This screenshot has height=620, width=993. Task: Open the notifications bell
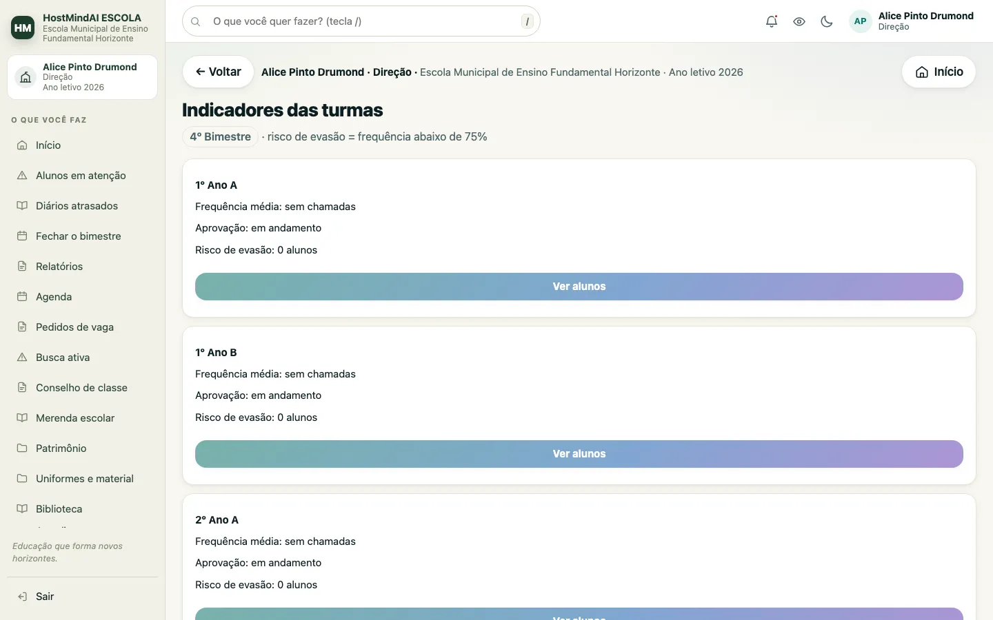[x=772, y=21]
